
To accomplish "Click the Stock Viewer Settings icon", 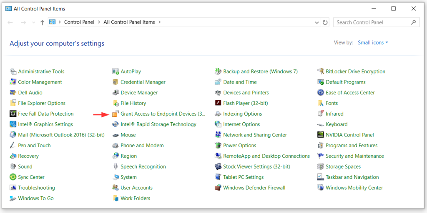I will pyautogui.click(x=218, y=166).
